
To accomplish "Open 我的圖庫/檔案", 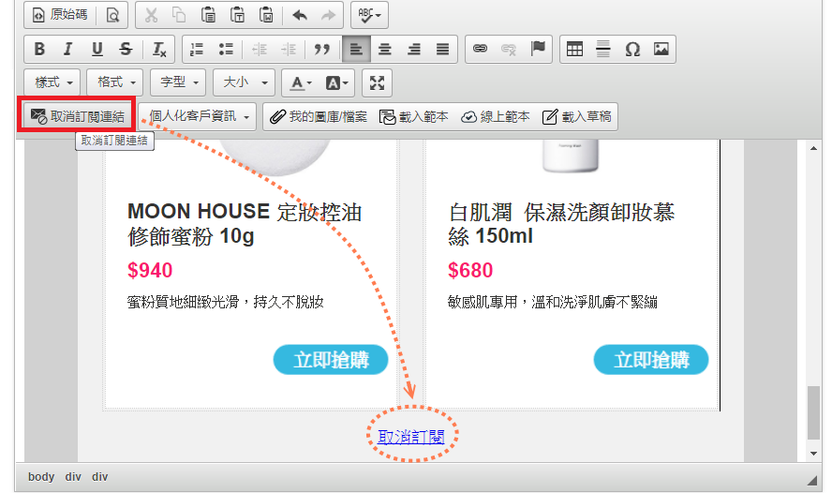I will (319, 117).
